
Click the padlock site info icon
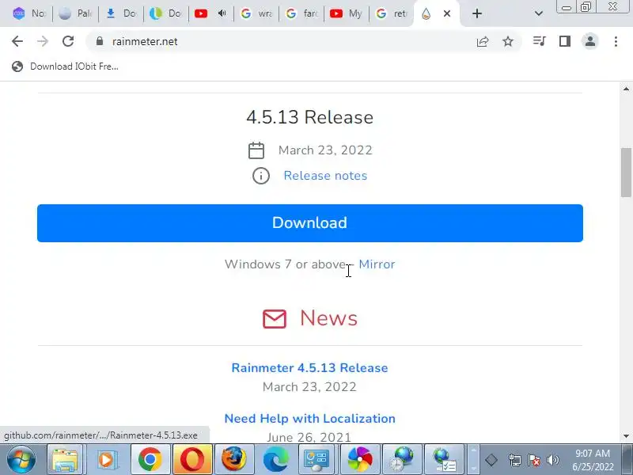pos(100,41)
